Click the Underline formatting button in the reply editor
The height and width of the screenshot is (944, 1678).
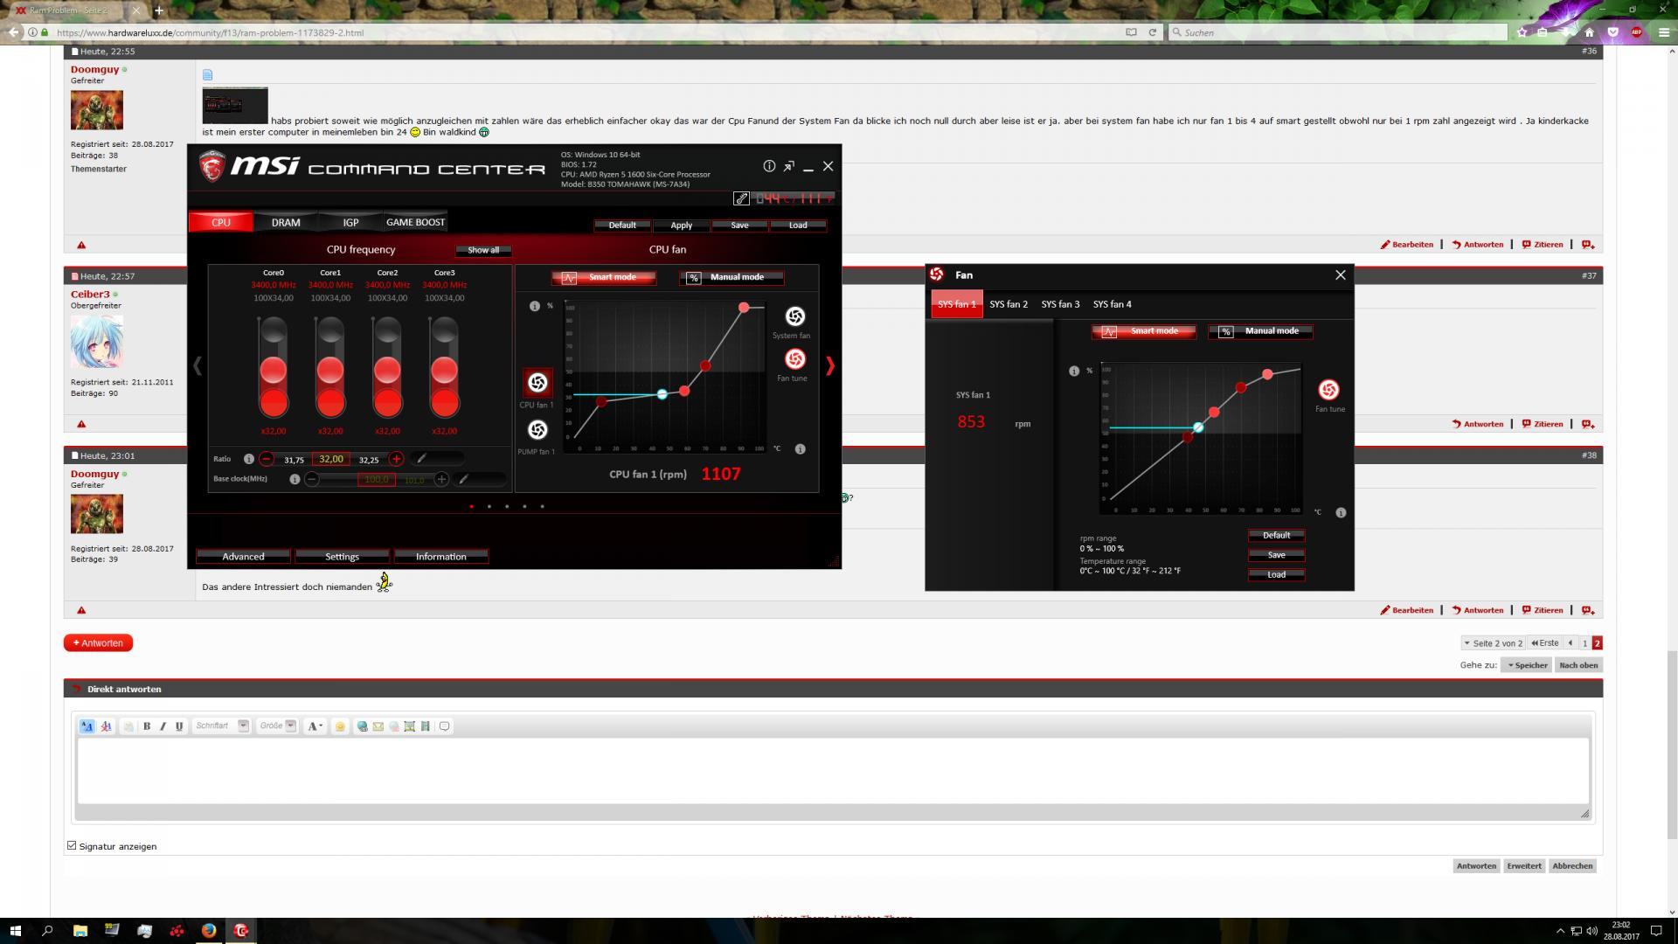179,726
